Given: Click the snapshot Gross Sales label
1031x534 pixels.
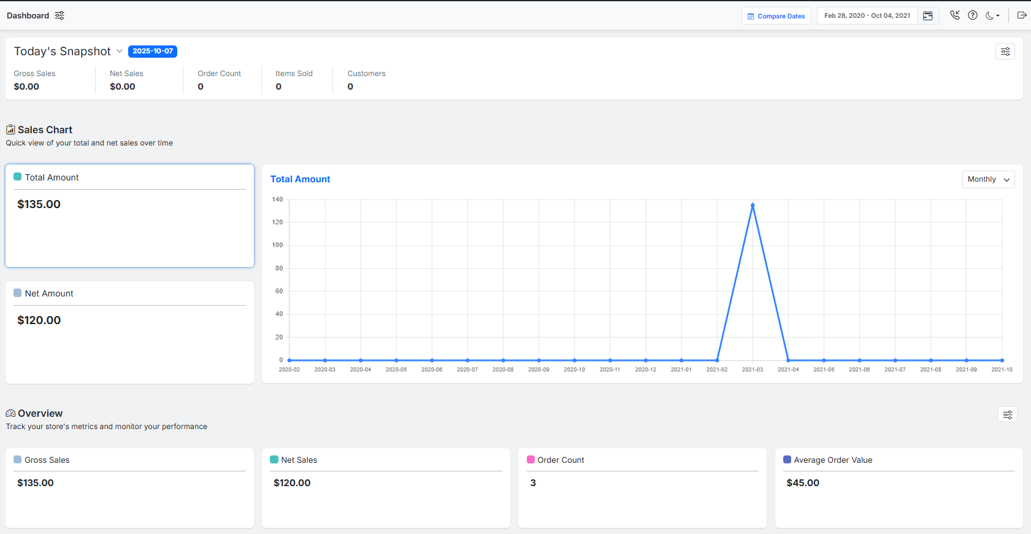Looking at the screenshot, I should click(x=34, y=74).
